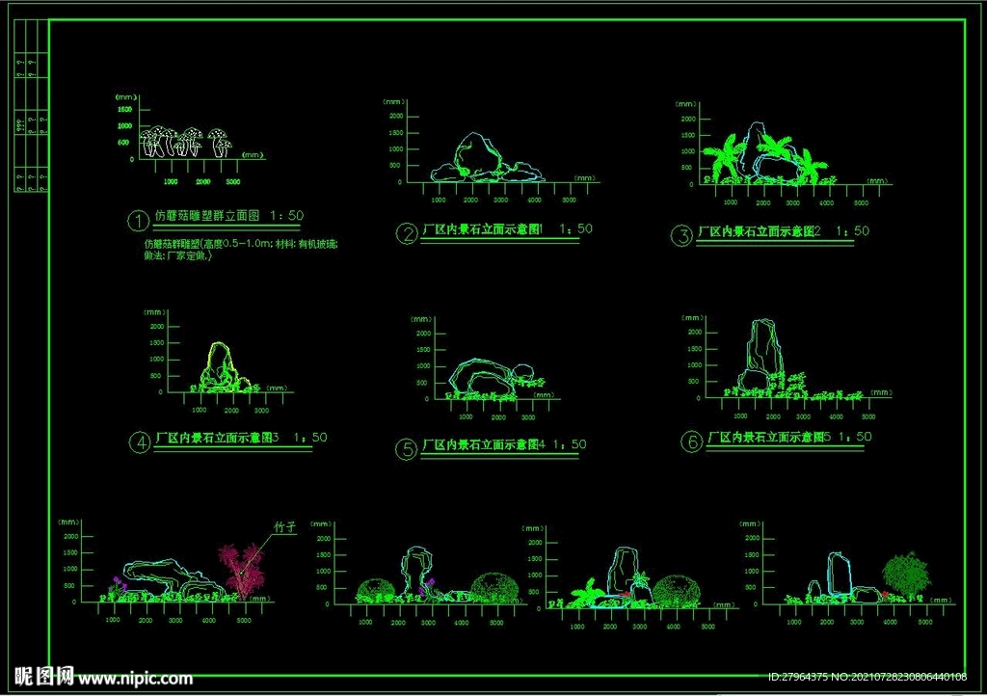
Task: Click the purple flower beside the bamboo drawing's rock
Action: tap(119, 584)
